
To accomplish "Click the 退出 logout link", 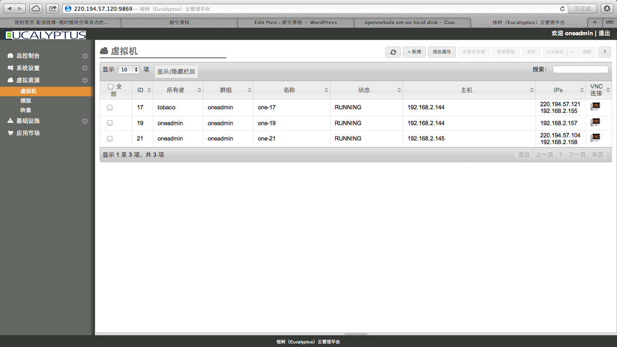I will pos(604,33).
